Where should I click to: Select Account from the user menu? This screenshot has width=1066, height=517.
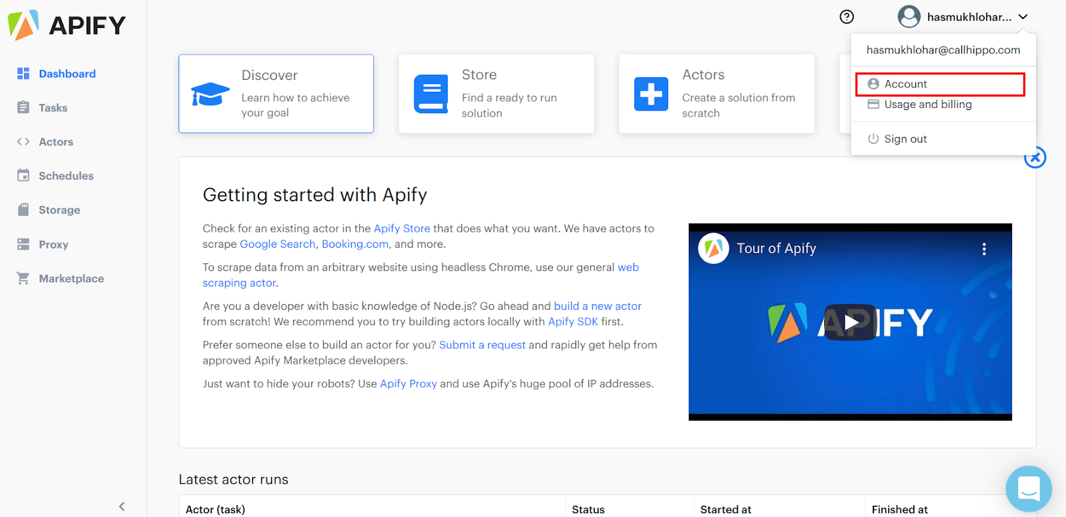[940, 84]
